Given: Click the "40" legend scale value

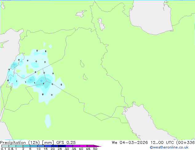Looking at the screenshot, I should tap(81, 149).
